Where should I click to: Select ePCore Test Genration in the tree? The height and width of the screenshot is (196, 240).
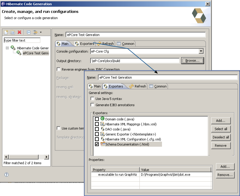point(36,53)
